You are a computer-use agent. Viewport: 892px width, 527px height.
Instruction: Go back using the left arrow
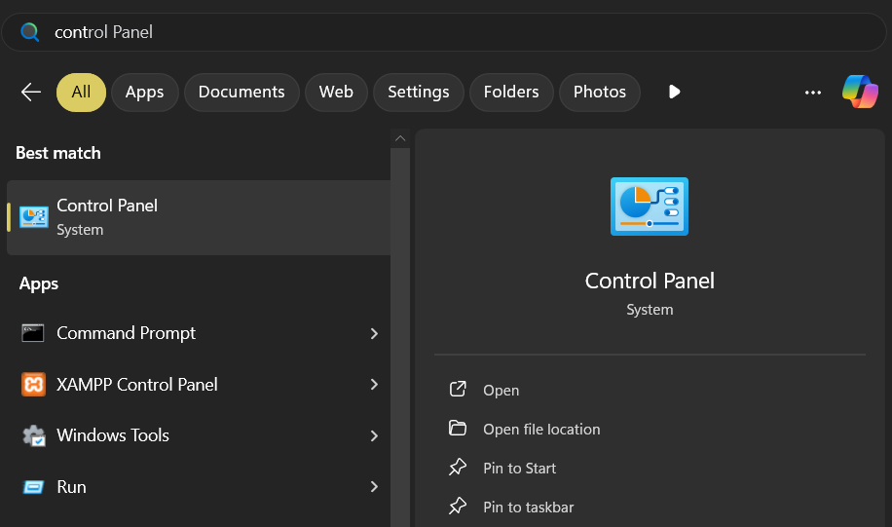coord(31,92)
